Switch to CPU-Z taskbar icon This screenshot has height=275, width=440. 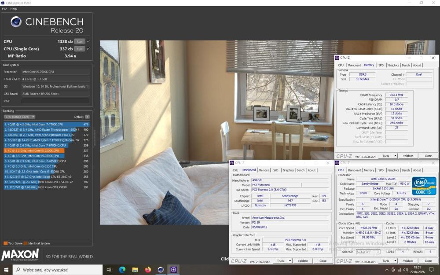tap(173, 270)
